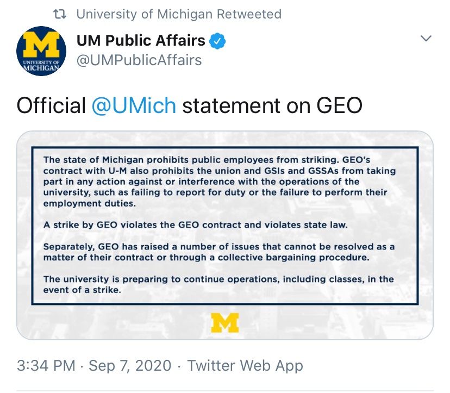
Task: Click the Sep 7, 2020 date
Action: pyautogui.click(x=129, y=365)
